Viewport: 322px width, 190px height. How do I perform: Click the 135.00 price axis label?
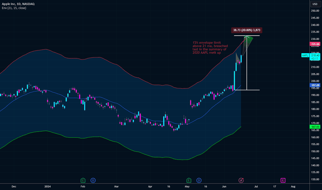tap(315, 172)
